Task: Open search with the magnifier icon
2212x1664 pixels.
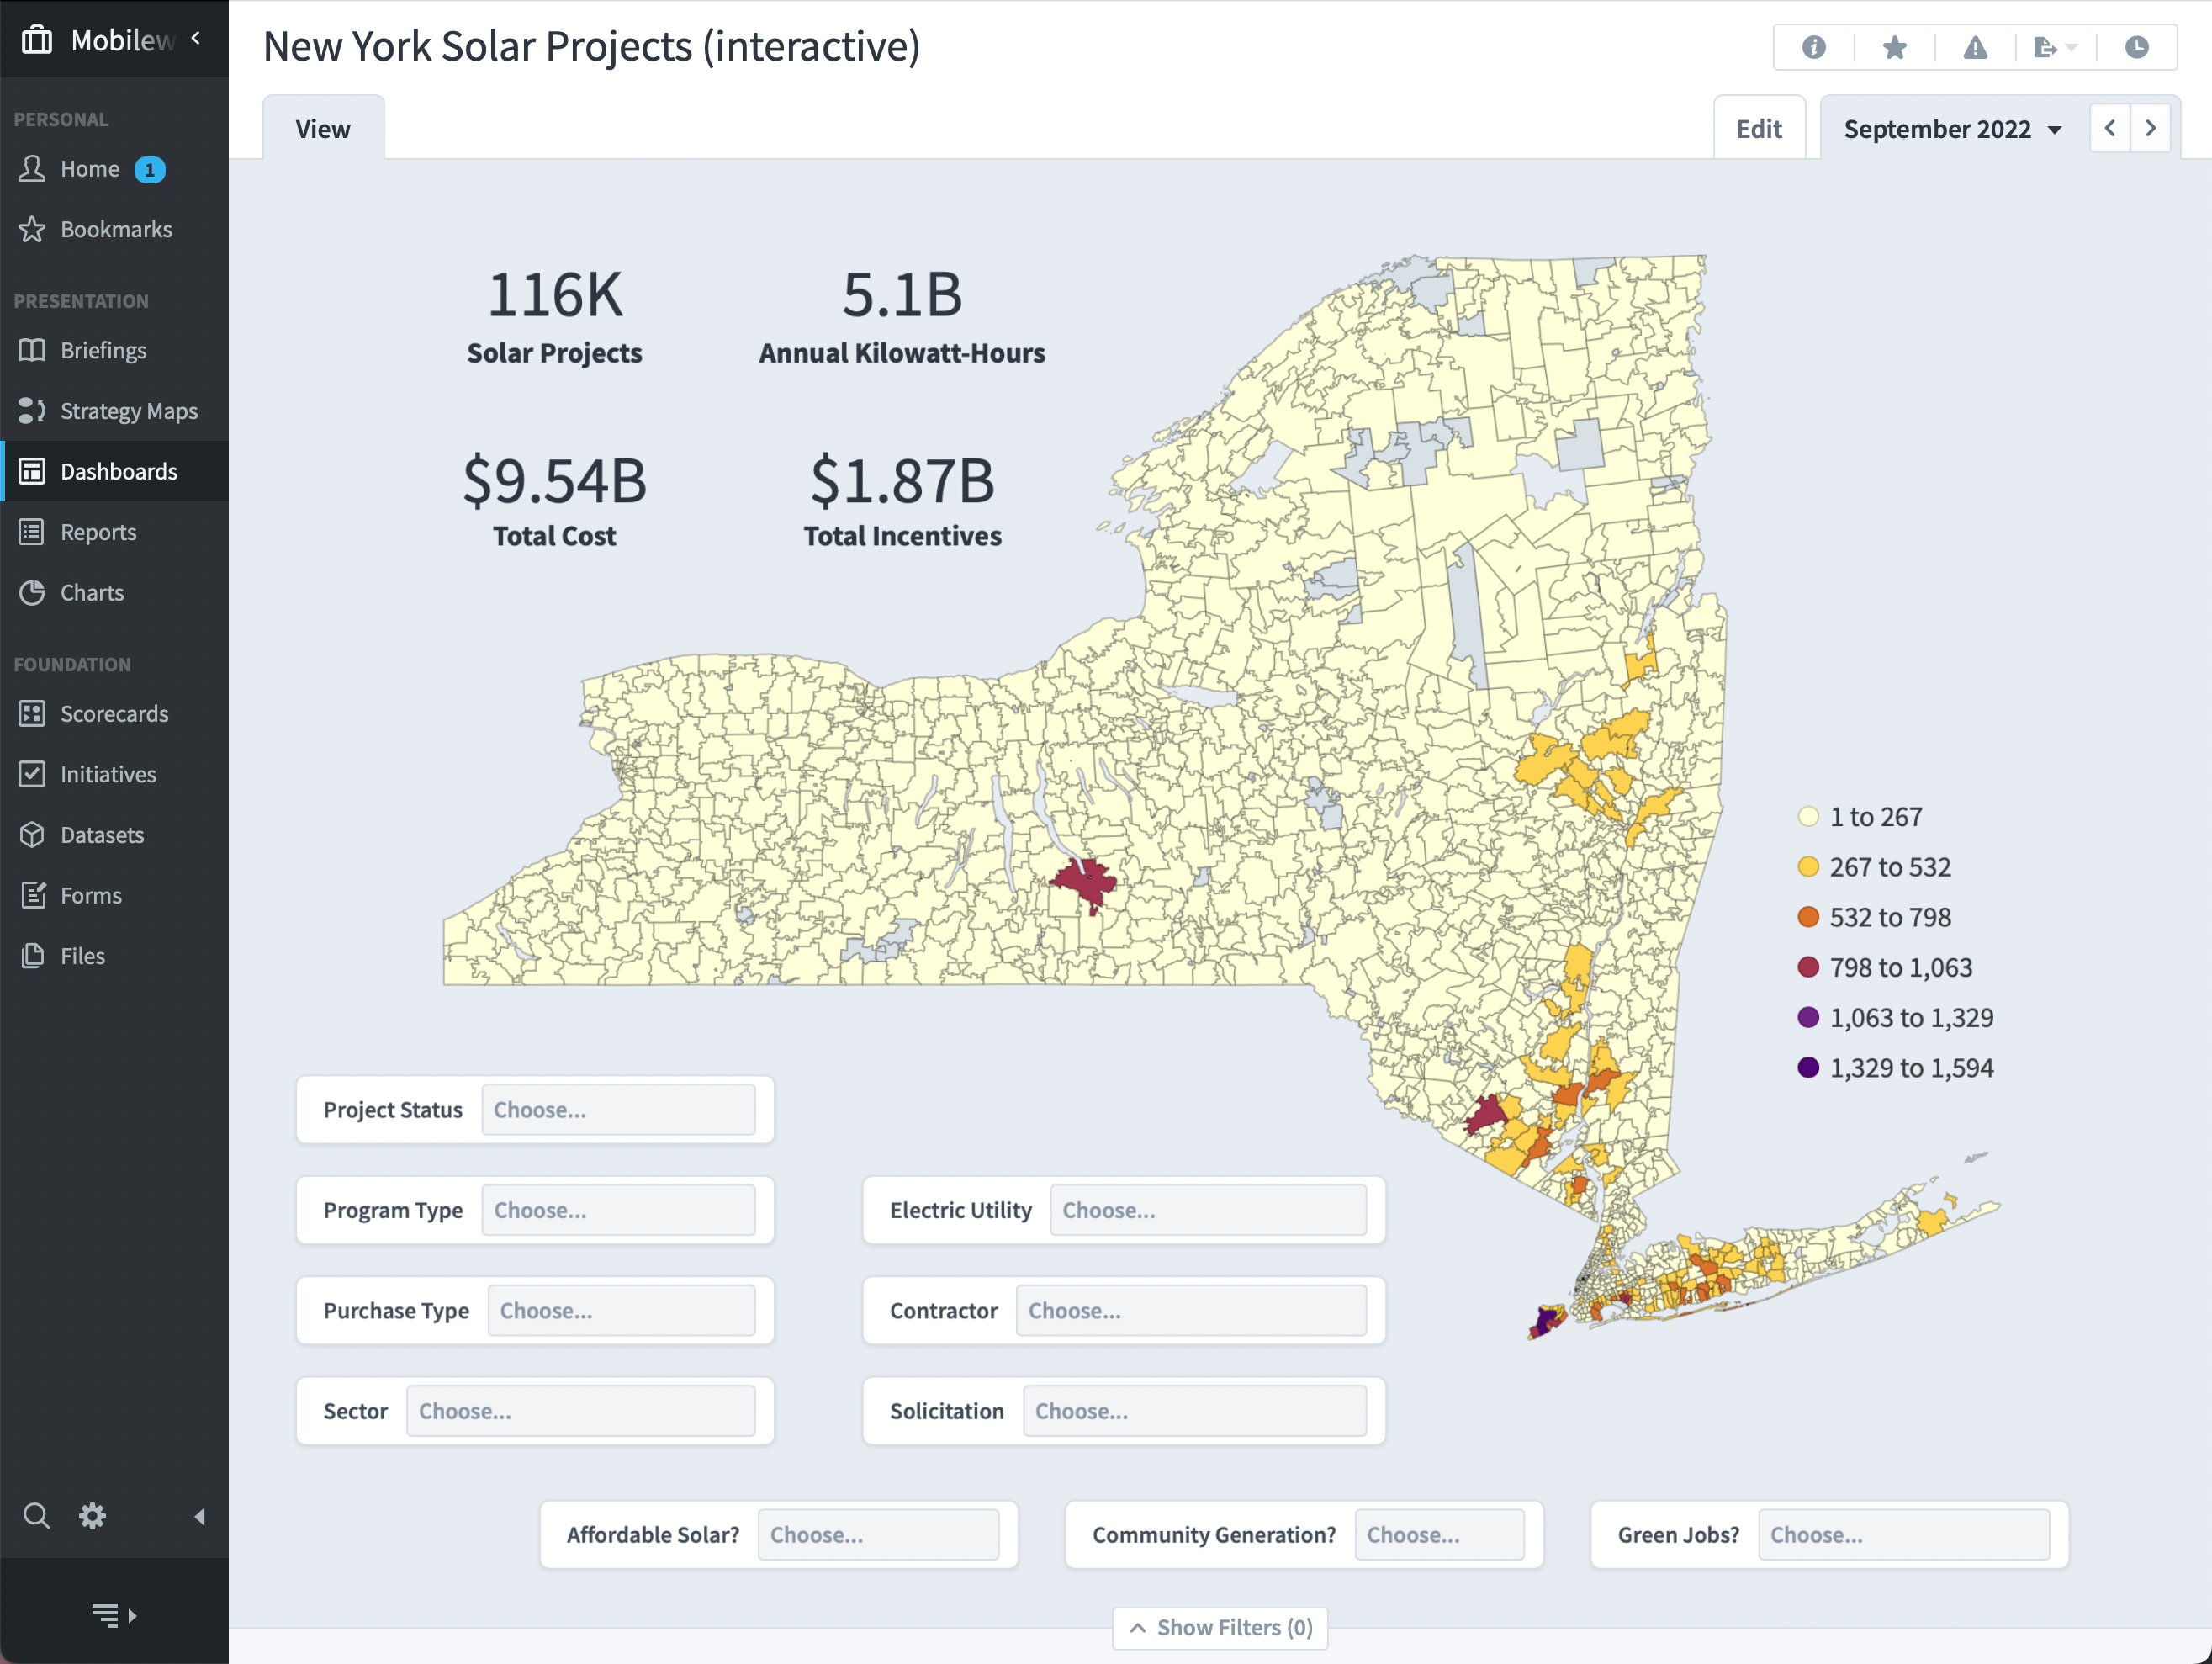Action: 36,1516
